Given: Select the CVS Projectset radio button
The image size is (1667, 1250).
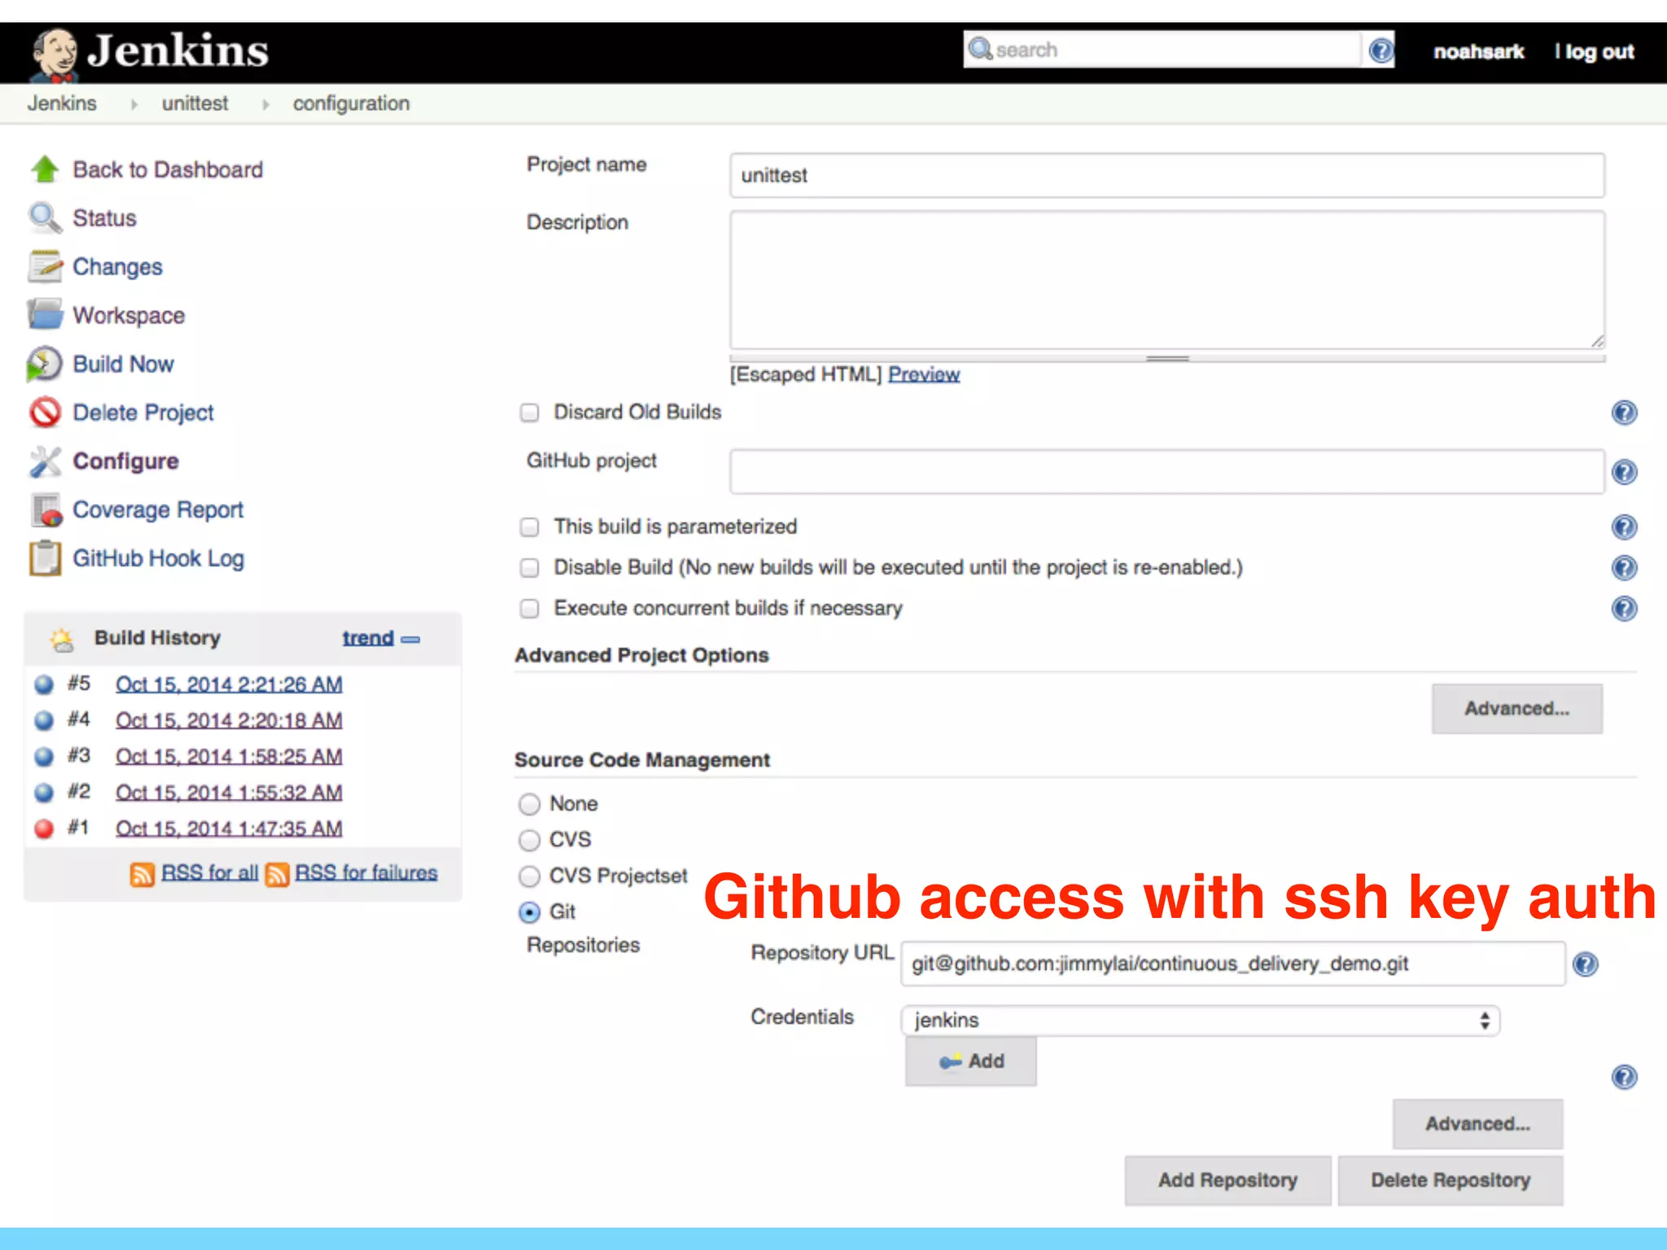Looking at the screenshot, I should pos(530,876).
